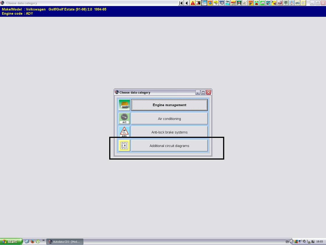Click the engine management icon beside first button
Image resolution: width=326 pixels, height=245 pixels.
pos(124,105)
